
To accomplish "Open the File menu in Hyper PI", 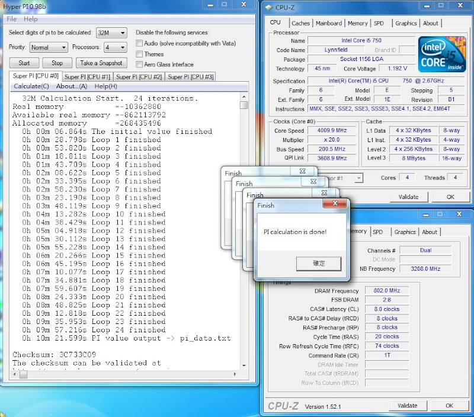I will pos(11,19).
